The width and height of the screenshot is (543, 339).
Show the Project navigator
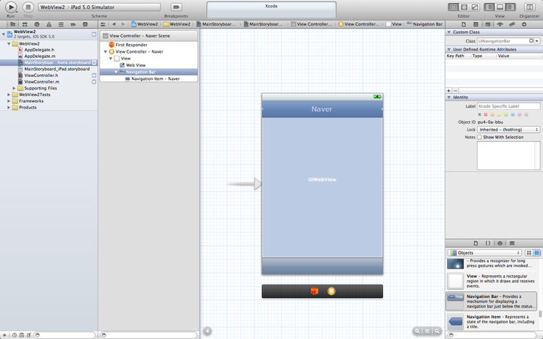point(12,24)
